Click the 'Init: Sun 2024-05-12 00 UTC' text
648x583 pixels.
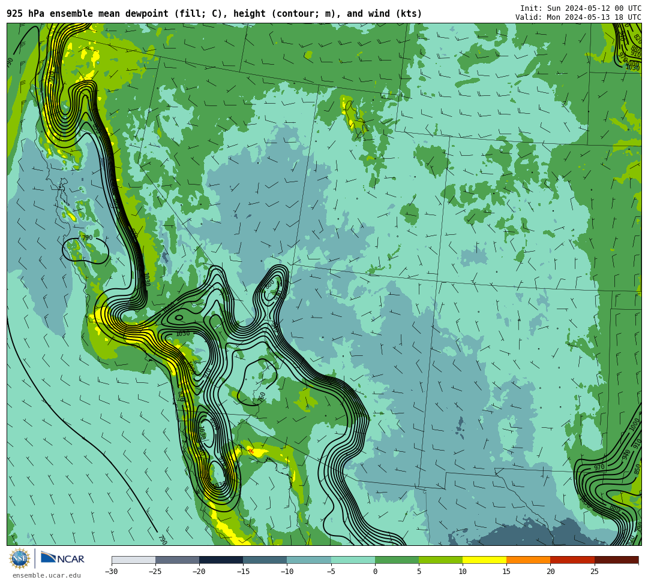tap(581, 8)
